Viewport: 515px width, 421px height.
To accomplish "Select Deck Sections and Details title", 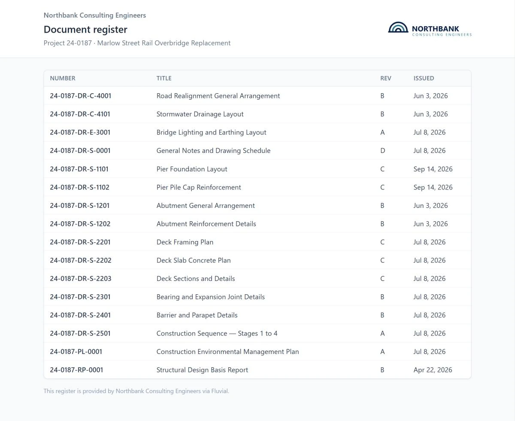I will (x=196, y=278).
